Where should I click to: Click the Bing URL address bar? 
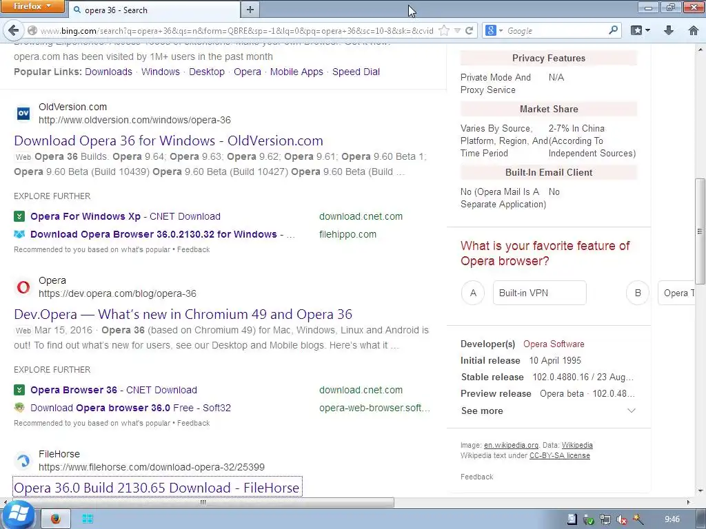point(236,30)
